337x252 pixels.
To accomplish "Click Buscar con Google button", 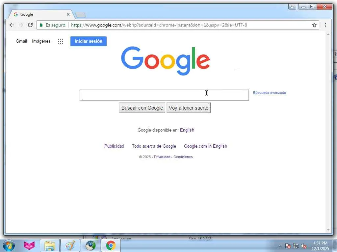I will [142, 108].
